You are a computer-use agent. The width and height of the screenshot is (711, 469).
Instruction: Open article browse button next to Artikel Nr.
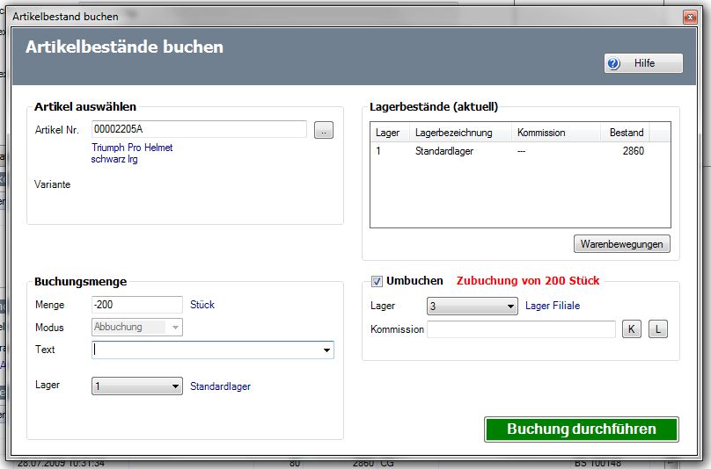click(324, 131)
